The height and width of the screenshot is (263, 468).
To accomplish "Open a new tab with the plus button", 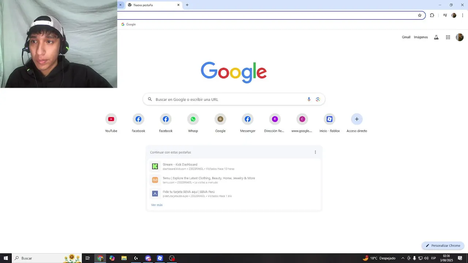I will tap(187, 5).
